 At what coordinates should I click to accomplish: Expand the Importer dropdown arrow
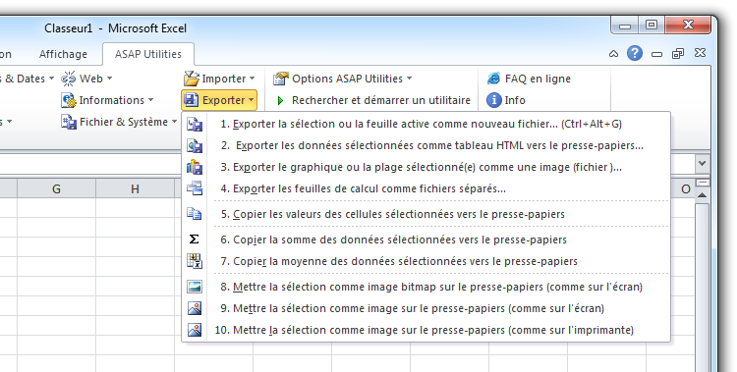252,79
